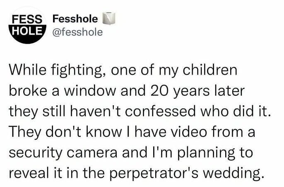284x187 pixels.
Task: Open the Fesshole display name
Action: point(75,19)
